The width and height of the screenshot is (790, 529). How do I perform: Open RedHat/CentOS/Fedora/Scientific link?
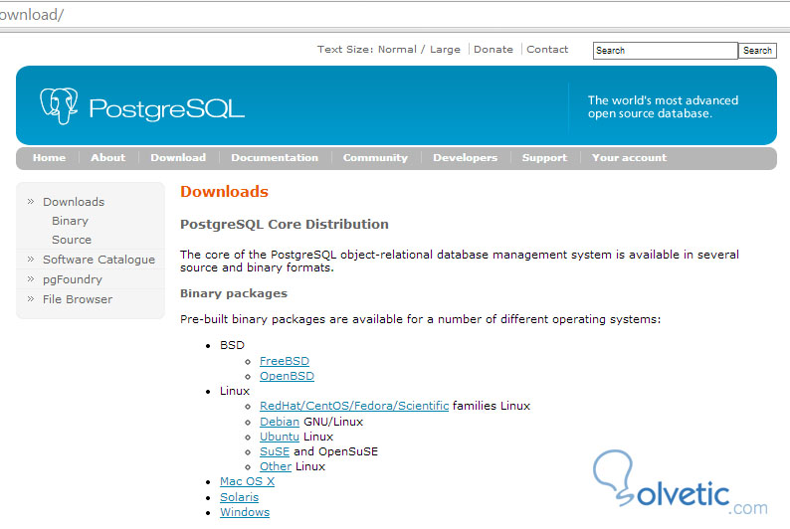[x=354, y=406]
